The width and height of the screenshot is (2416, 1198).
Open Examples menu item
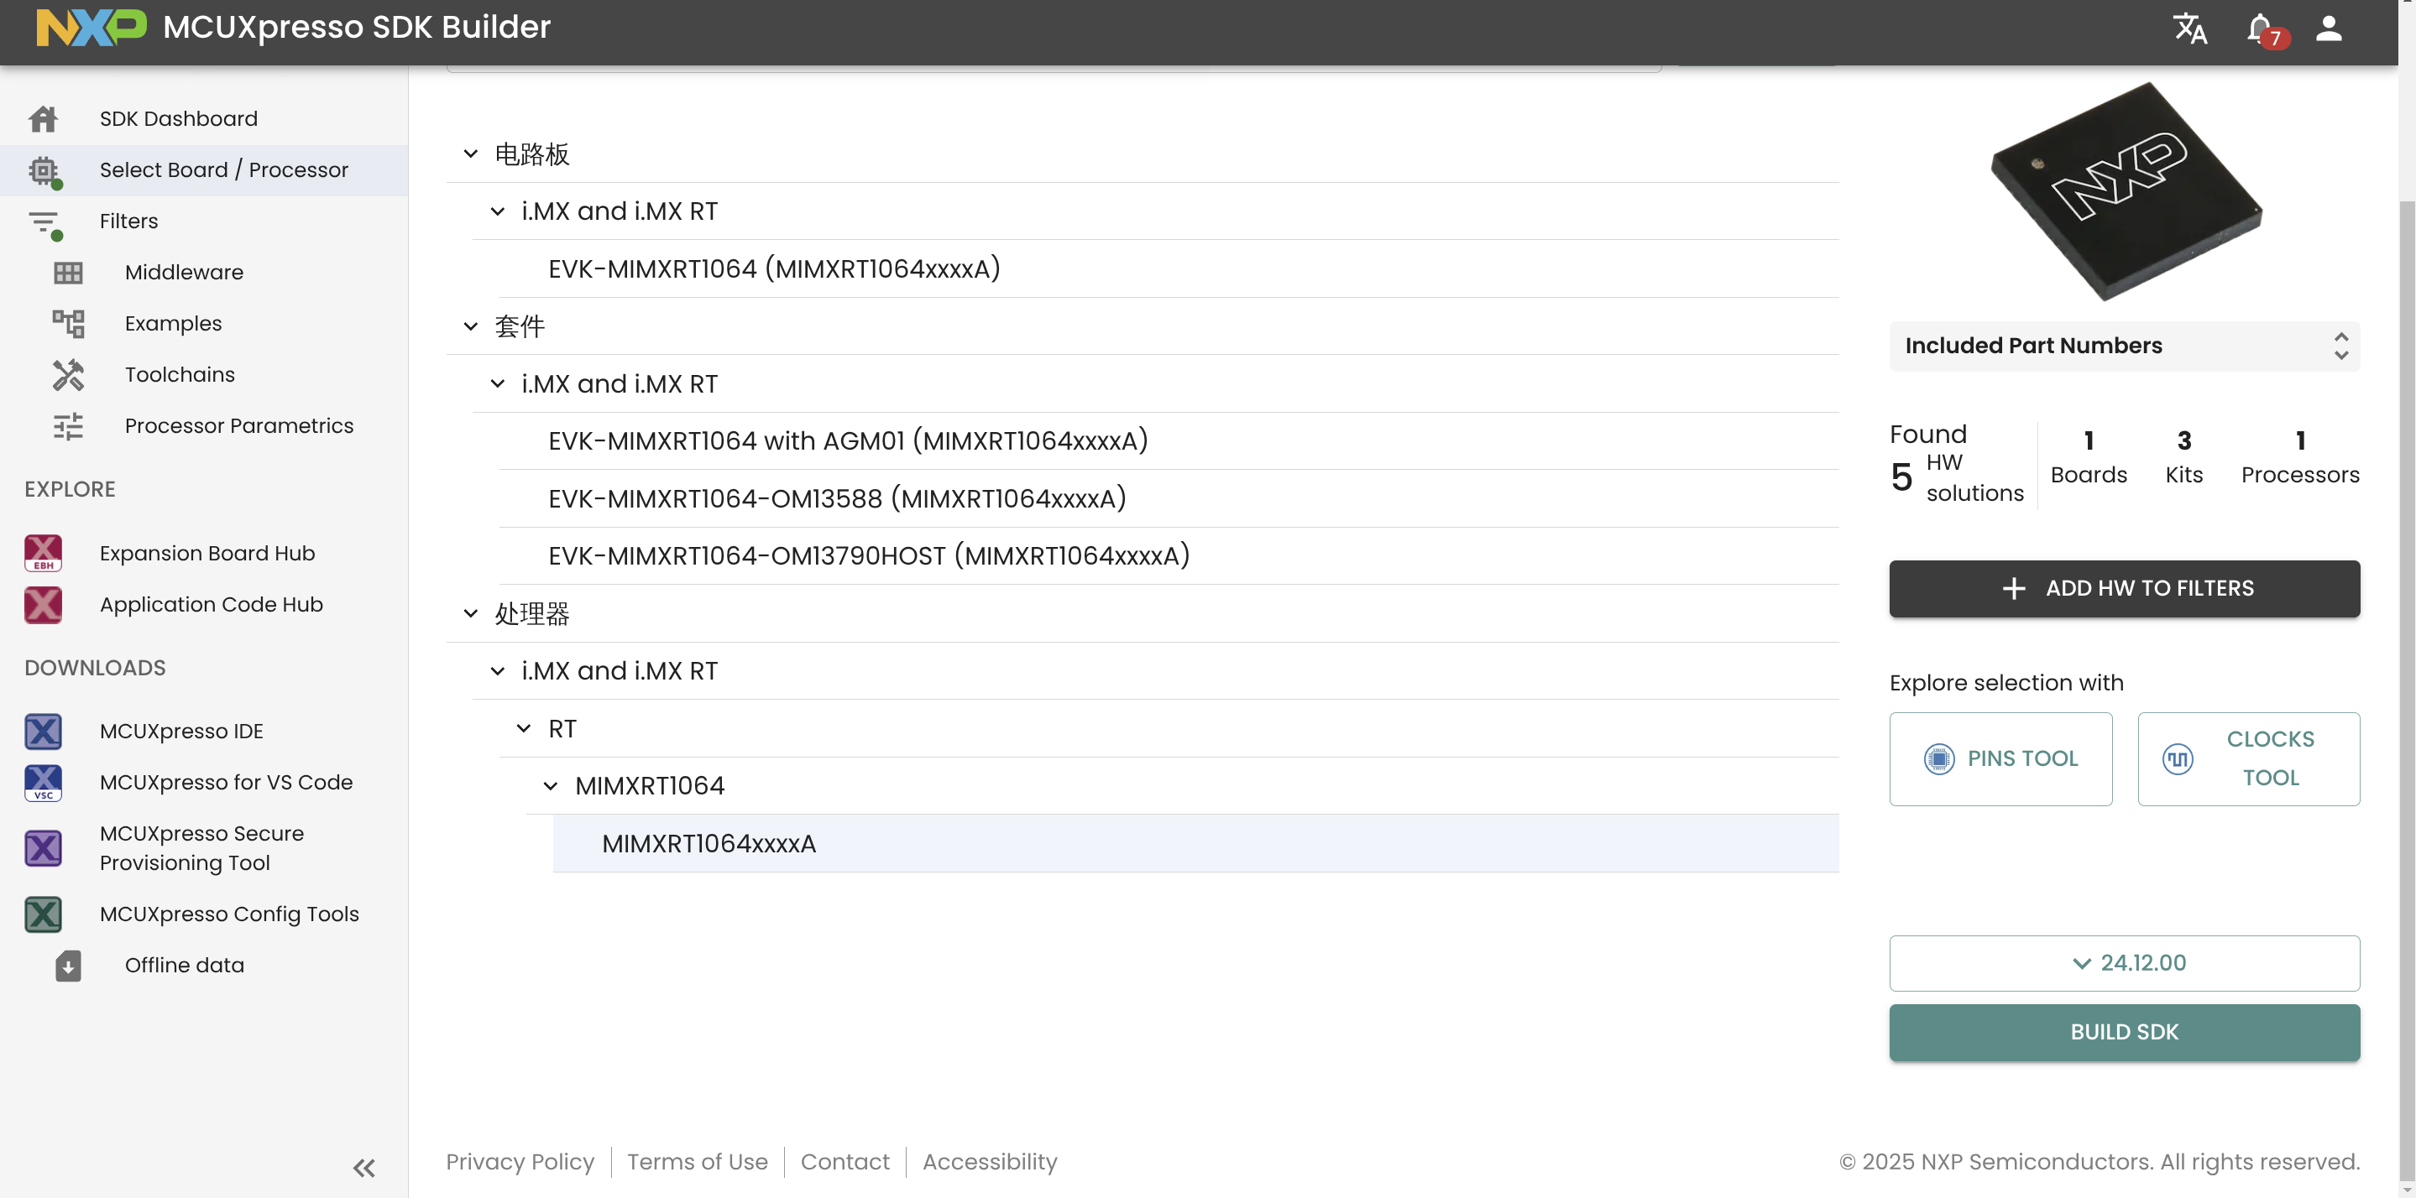174,323
